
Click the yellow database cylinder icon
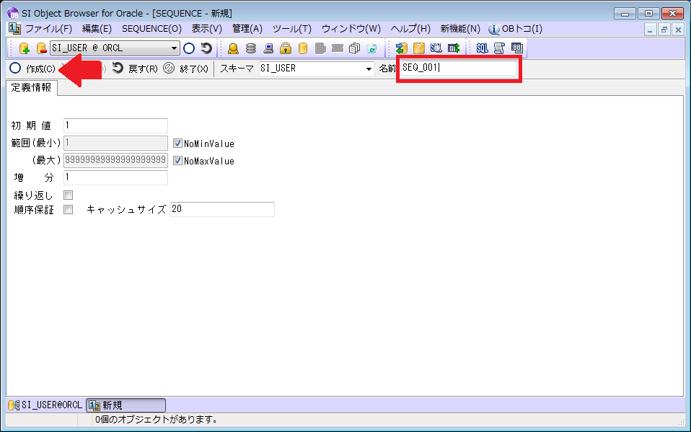click(302, 48)
